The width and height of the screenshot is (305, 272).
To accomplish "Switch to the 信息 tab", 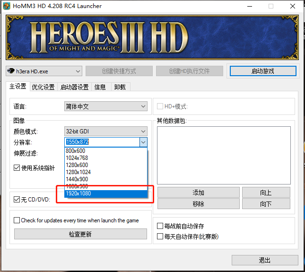I will point(100,87).
